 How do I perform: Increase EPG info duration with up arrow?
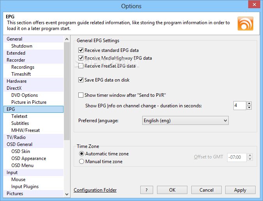point(249,103)
